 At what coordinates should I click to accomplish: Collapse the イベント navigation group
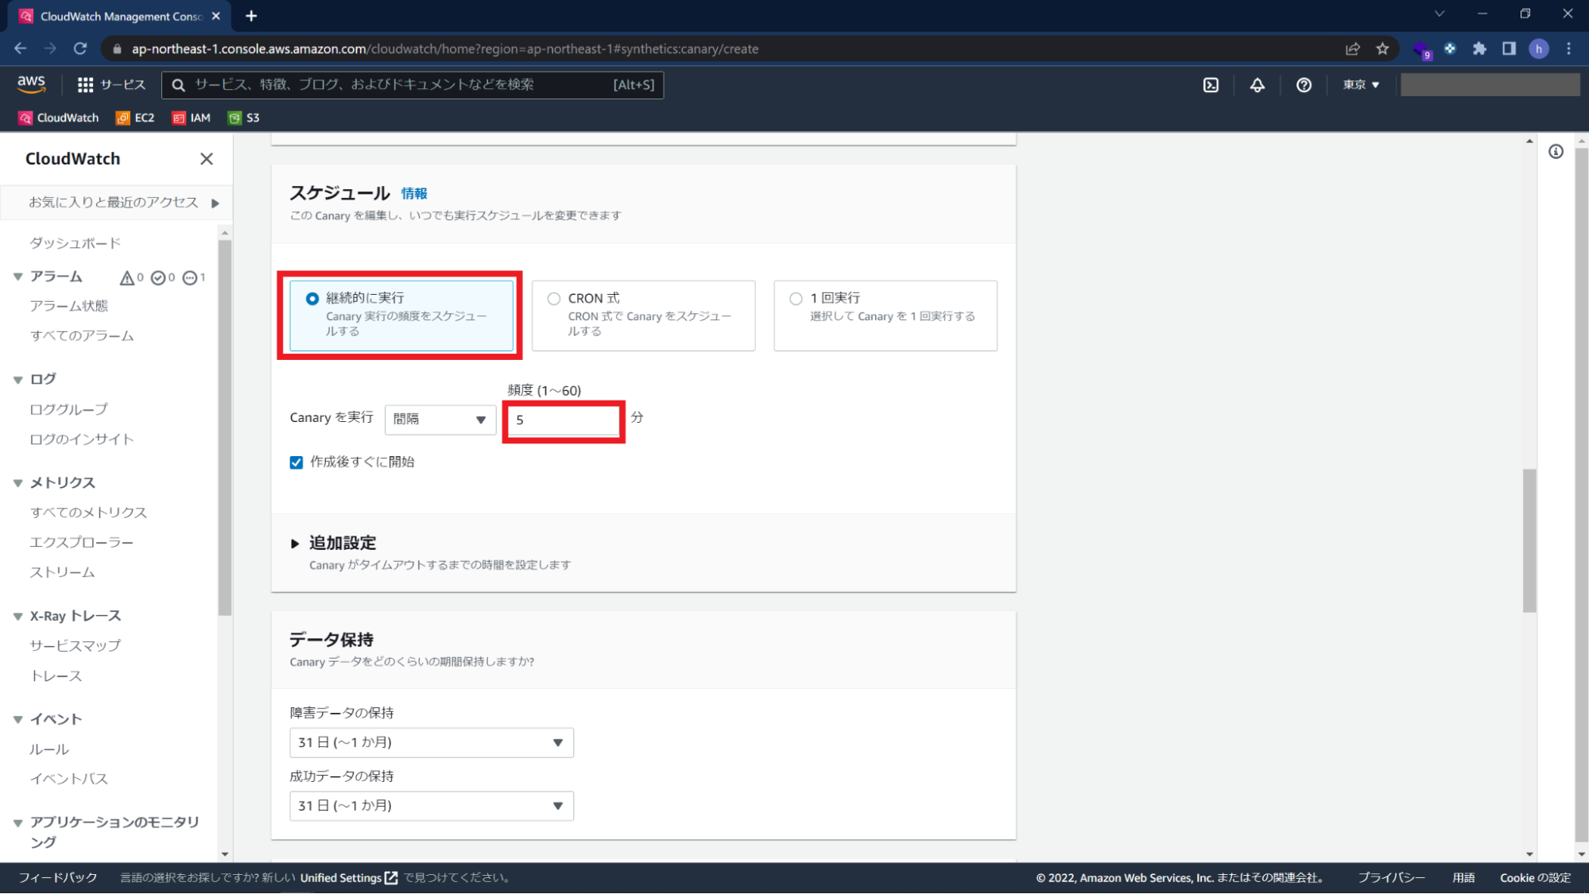tap(17, 719)
